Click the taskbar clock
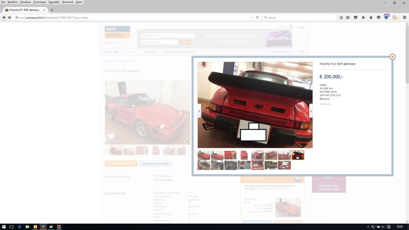 (399, 227)
